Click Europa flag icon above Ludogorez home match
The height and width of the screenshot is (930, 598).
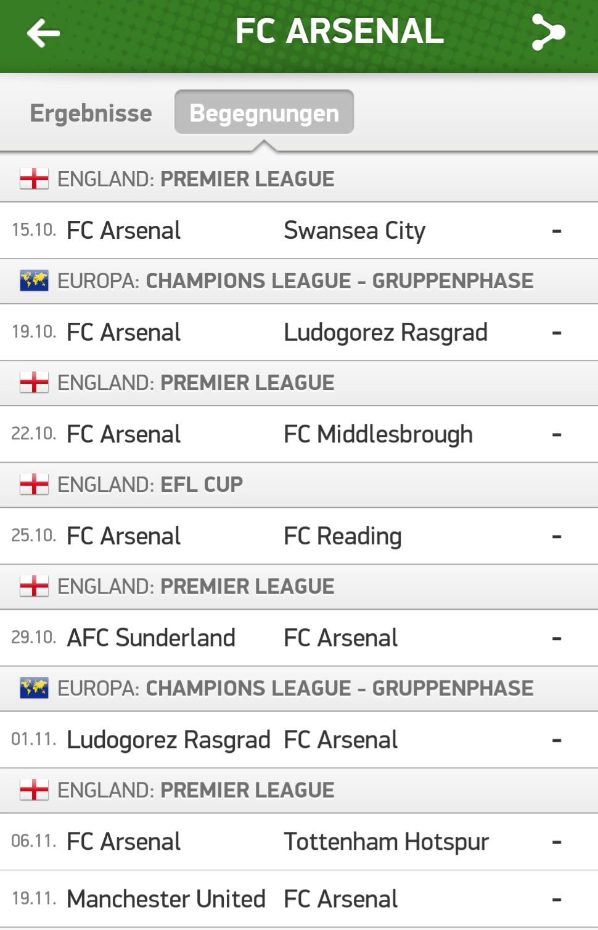click(34, 281)
